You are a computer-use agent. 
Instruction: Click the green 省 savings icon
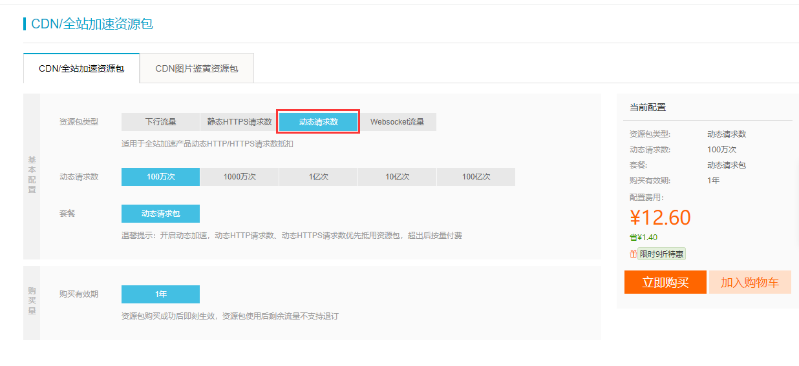point(634,237)
